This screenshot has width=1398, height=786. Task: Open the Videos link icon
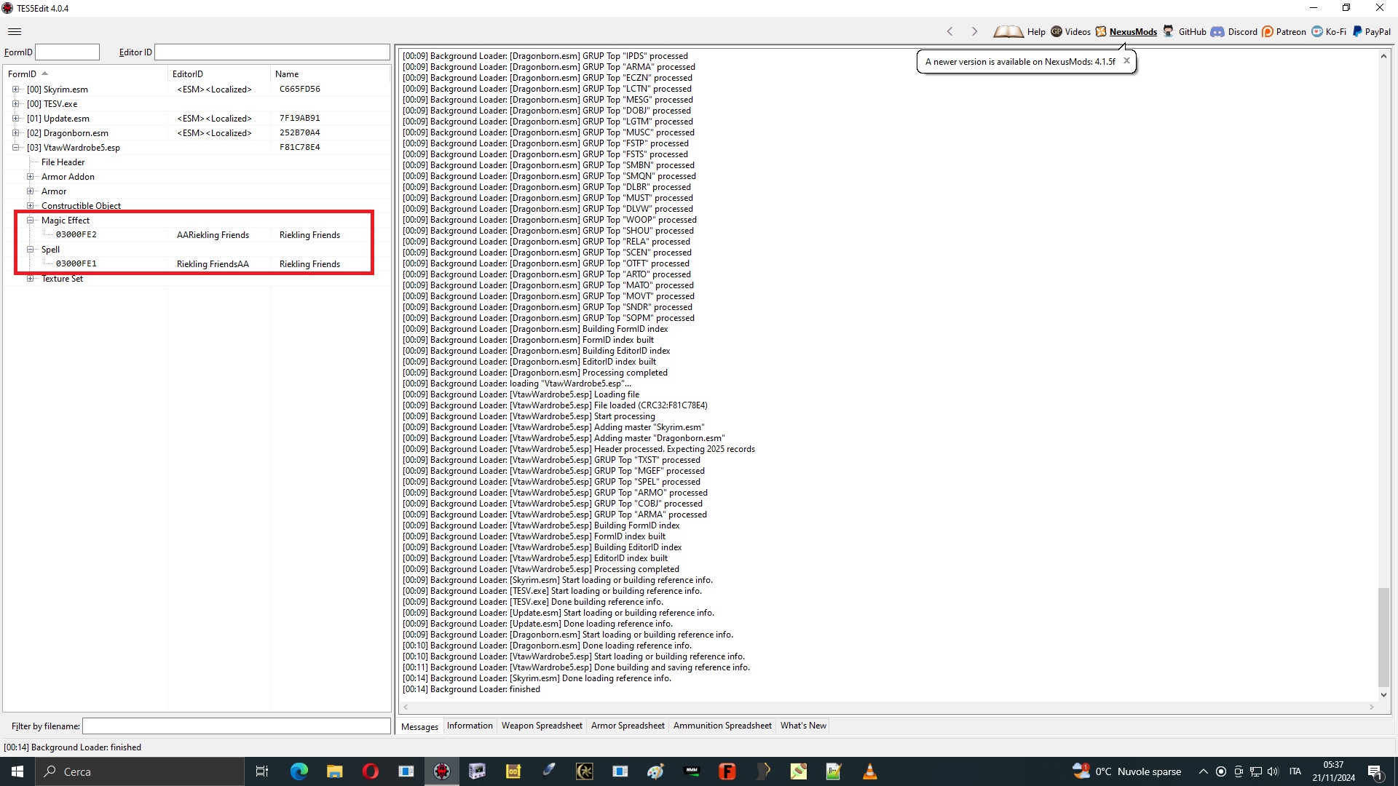(1057, 31)
